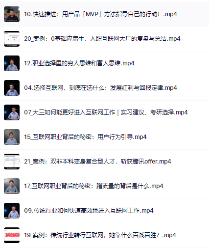Viewport: 209px width, 248px height.
Task: Click 17_互联网职业背后的秘密 蹭流量 file name
Action: pos(93,186)
